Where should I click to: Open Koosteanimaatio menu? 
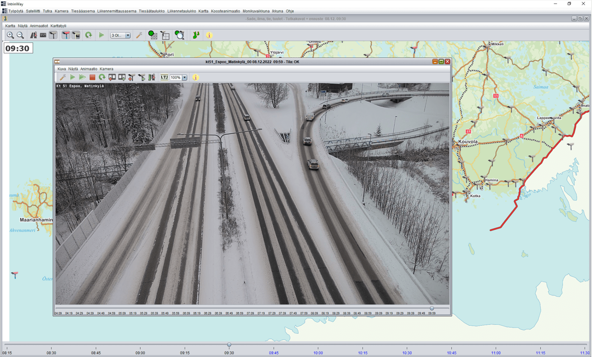[225, 11]
